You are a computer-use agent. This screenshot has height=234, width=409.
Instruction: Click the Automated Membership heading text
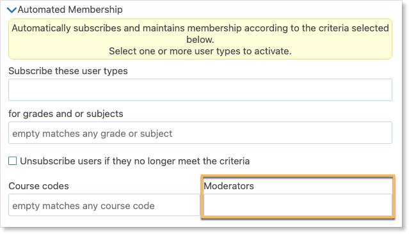[70, 10]
